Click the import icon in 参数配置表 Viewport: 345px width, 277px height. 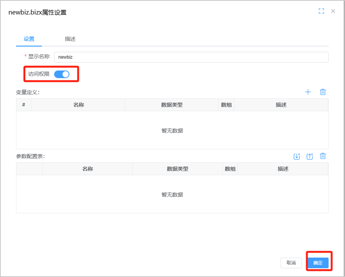click(x=297, y=156)
